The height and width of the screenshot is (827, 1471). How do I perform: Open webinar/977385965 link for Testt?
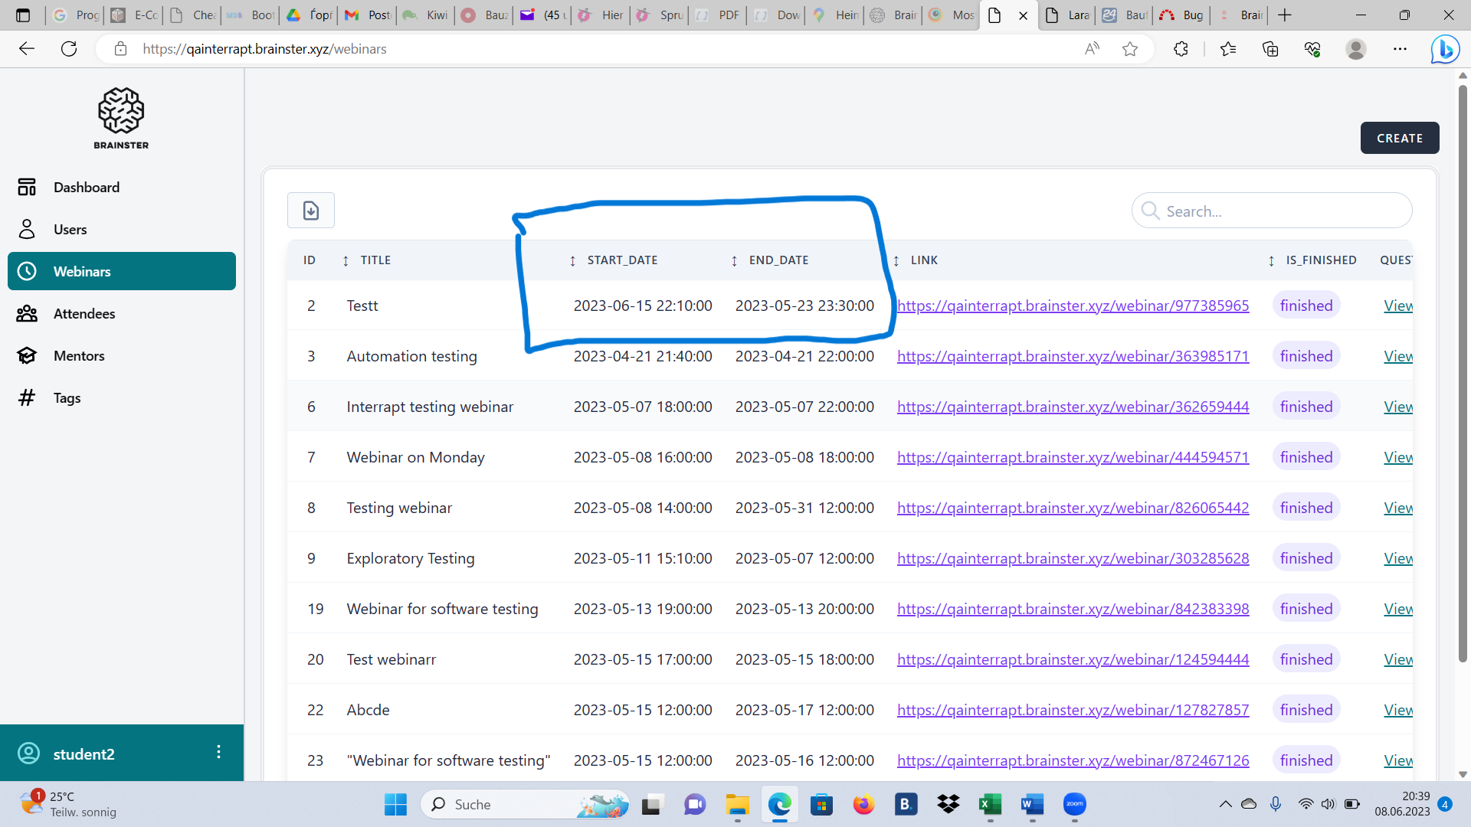pos(1073,306)
